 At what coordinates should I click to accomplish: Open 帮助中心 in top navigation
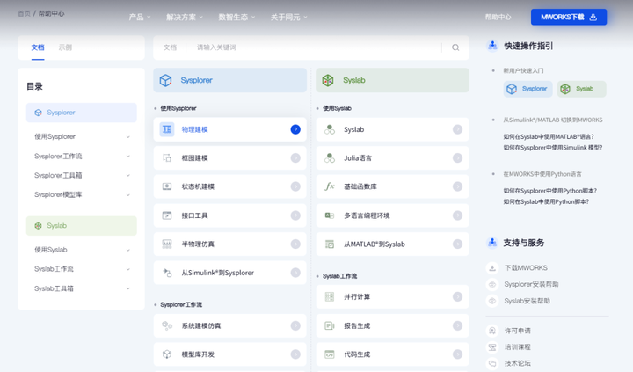pyautogui.click(x=498, y=17)
